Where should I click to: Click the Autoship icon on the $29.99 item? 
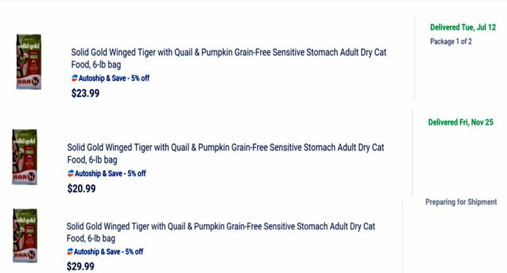coord(70,251)
